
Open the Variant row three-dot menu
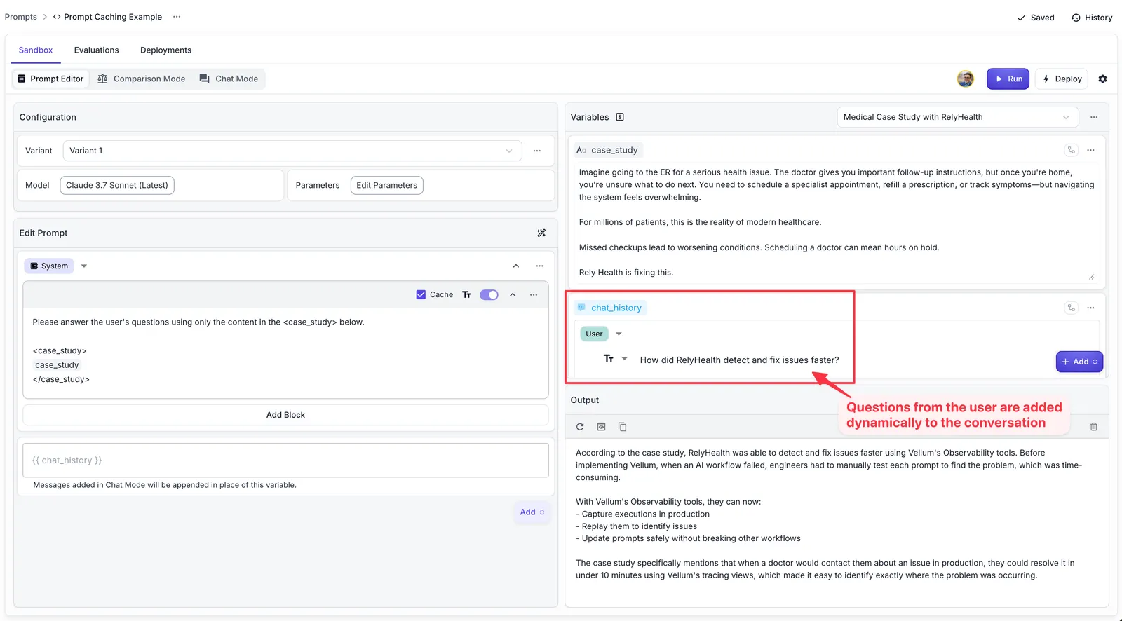pos(537,151)
